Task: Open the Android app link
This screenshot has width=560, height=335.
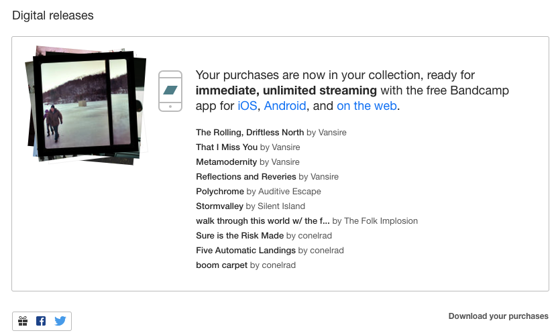Action: pyautogui.click(x=285, y=105)
